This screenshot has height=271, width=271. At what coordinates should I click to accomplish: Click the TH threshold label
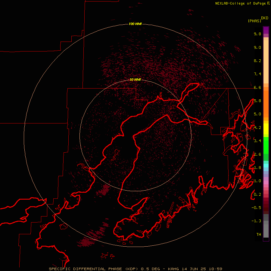(259, 235)
